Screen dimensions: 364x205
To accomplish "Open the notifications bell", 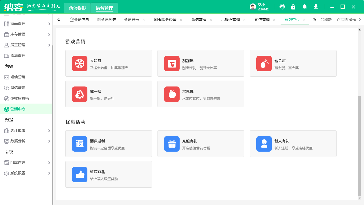I will click(305, 7).
